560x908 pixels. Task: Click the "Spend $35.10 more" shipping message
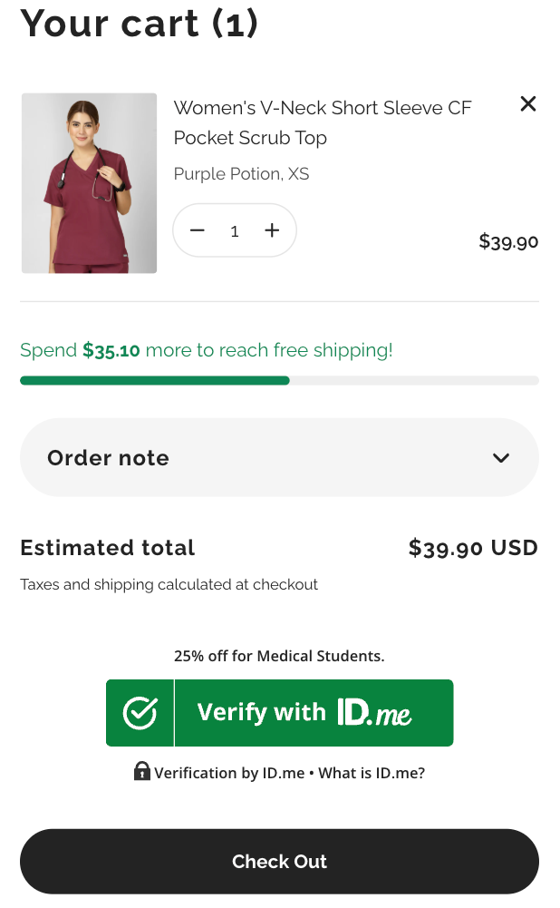[x=206, y=350]
